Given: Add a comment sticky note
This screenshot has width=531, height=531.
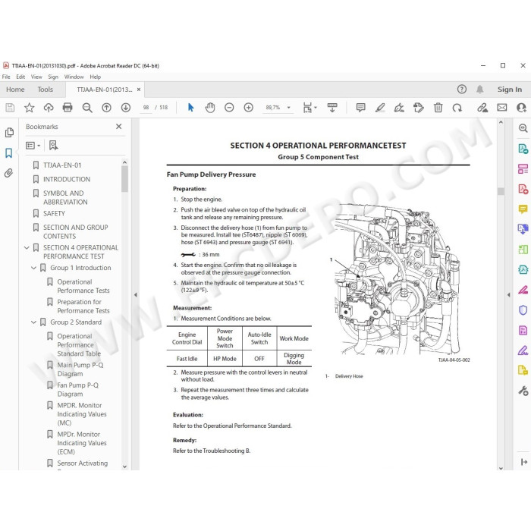Looking at the screenshot, I should click(x=360, y=108).
